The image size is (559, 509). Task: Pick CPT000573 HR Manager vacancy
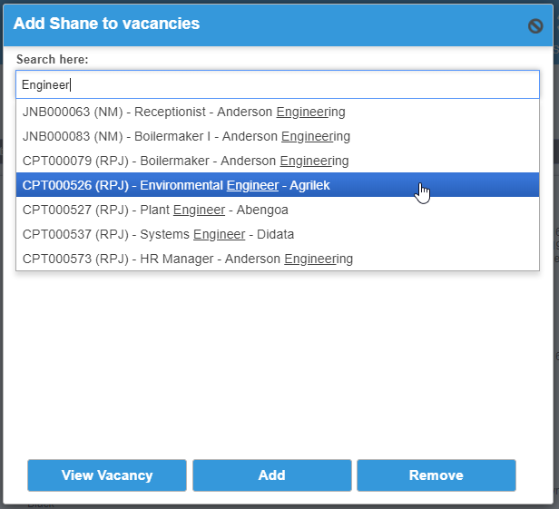pyautogui.click(x=278, y=259)
